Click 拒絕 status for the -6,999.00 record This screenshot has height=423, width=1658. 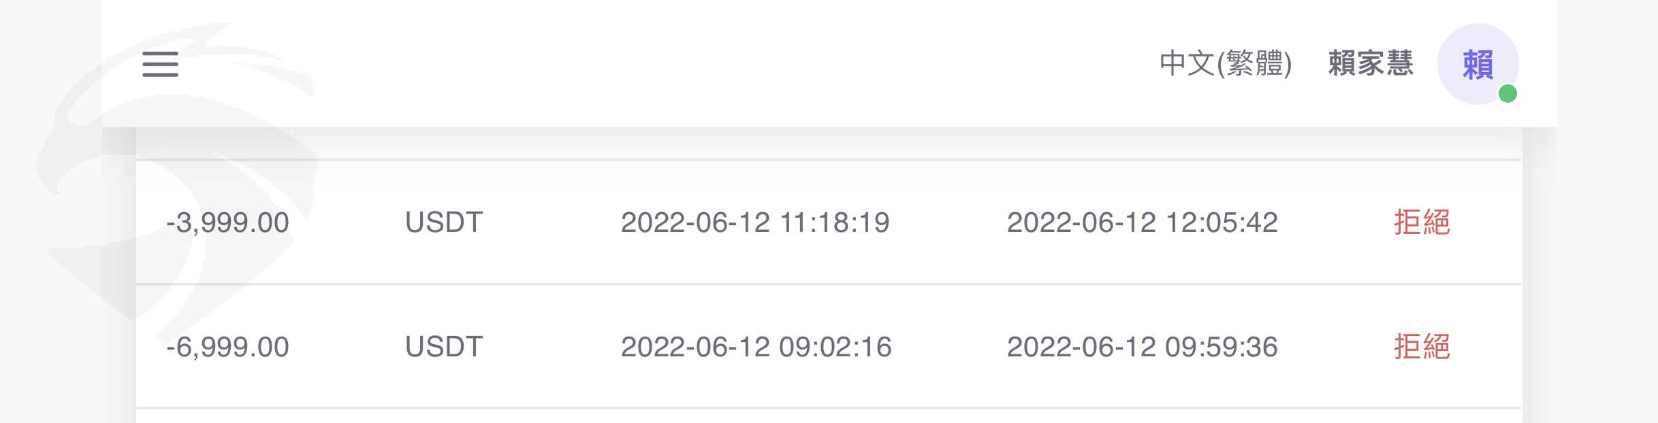(1422, 347)
